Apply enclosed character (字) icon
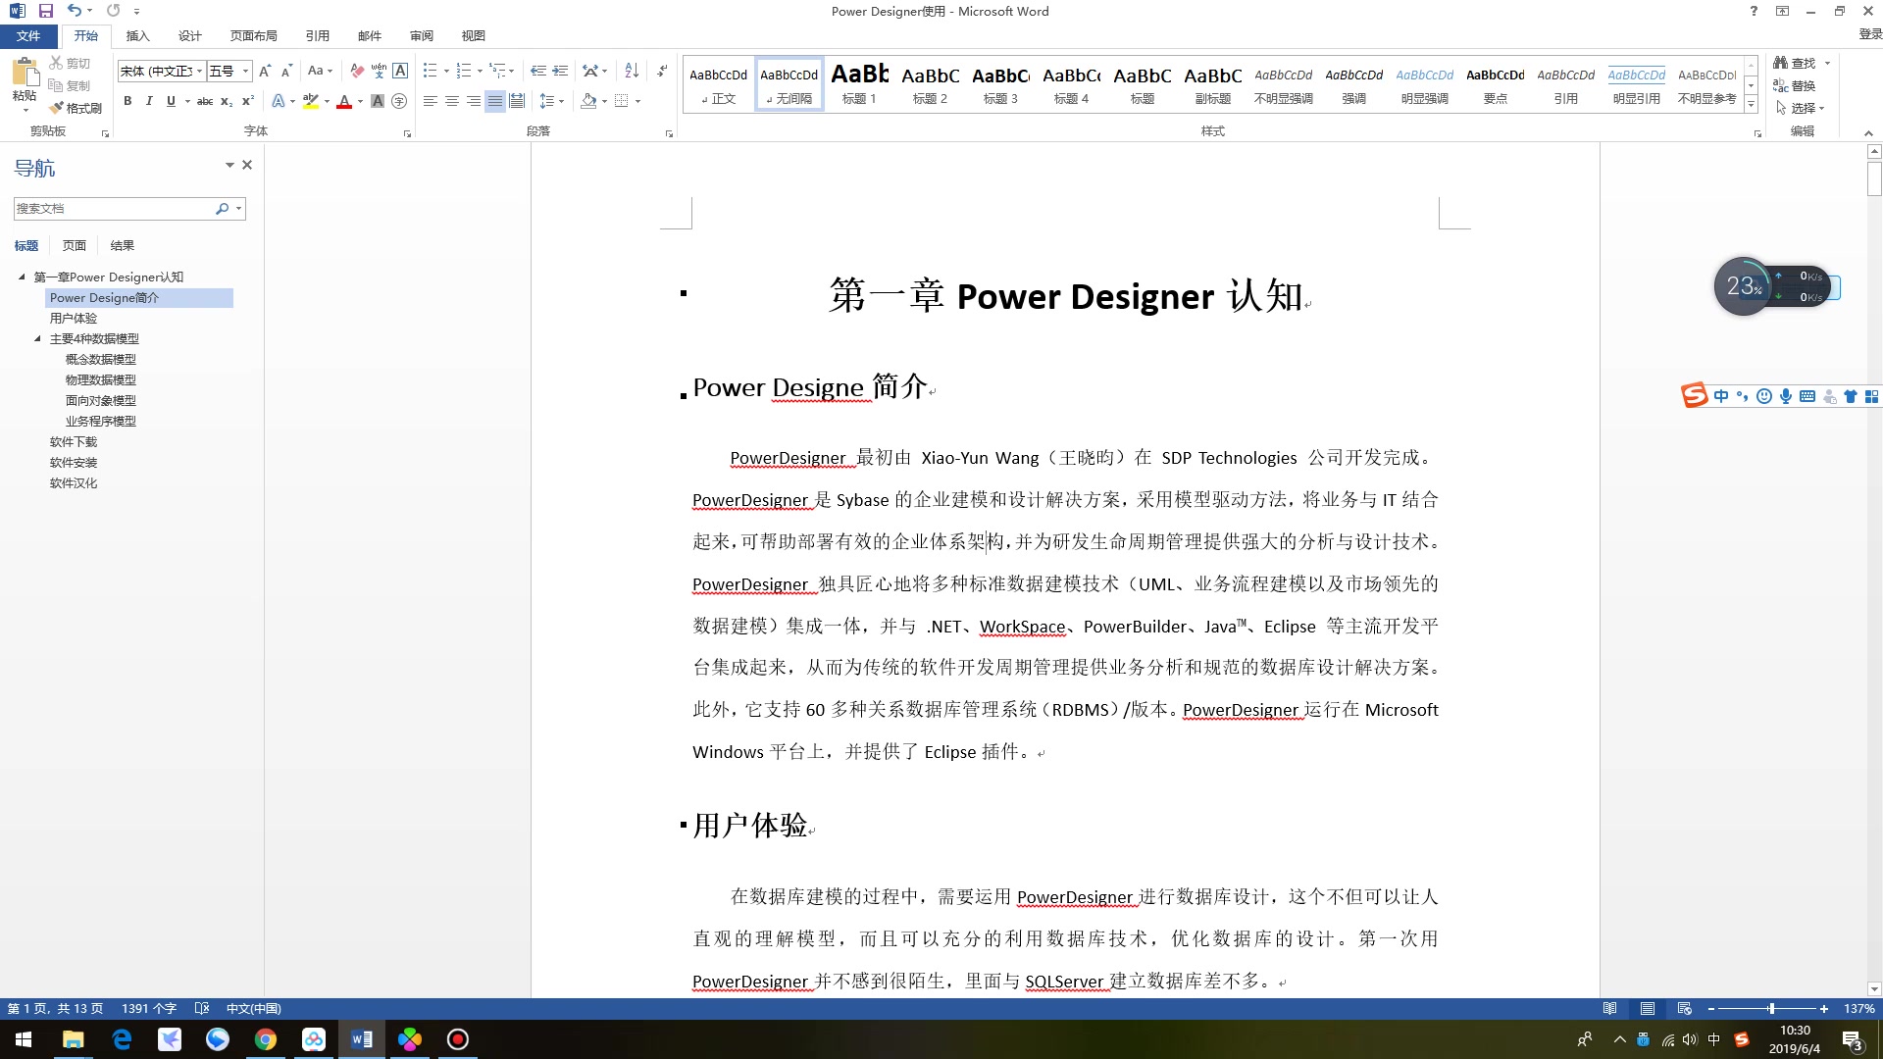Screen dimensions: 1883x1059 point(399,101)
